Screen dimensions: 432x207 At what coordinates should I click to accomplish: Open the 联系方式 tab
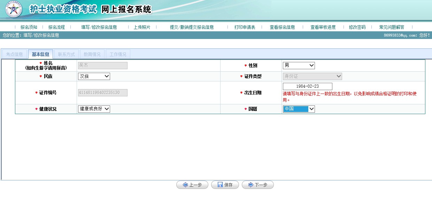point(66,54)
